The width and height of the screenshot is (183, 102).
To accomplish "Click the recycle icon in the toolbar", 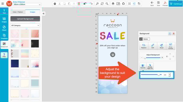I will tap(123, 4).
